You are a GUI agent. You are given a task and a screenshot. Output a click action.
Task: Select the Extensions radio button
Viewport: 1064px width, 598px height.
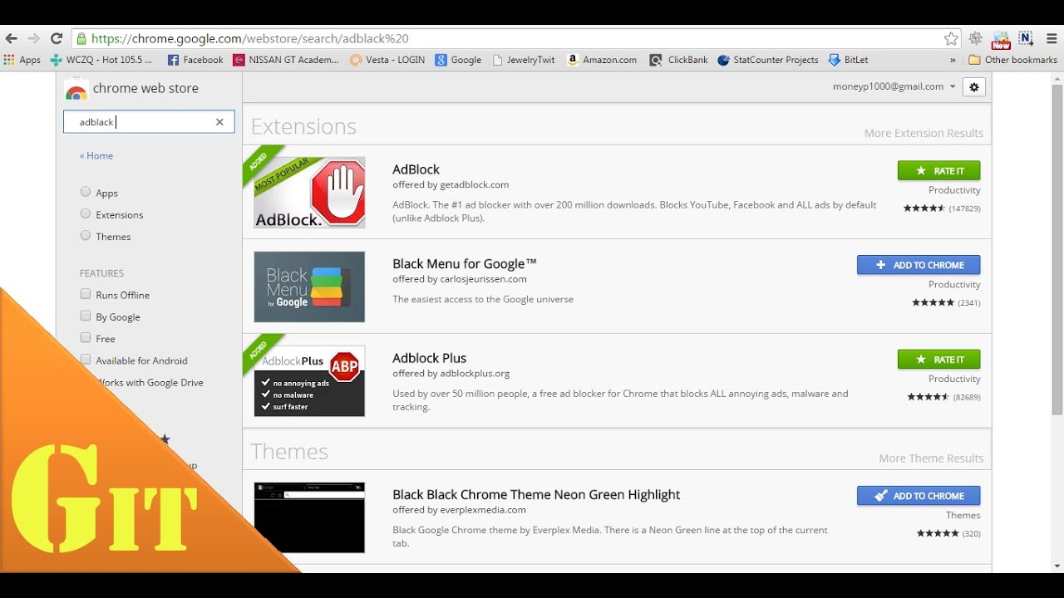pos(85,213)
